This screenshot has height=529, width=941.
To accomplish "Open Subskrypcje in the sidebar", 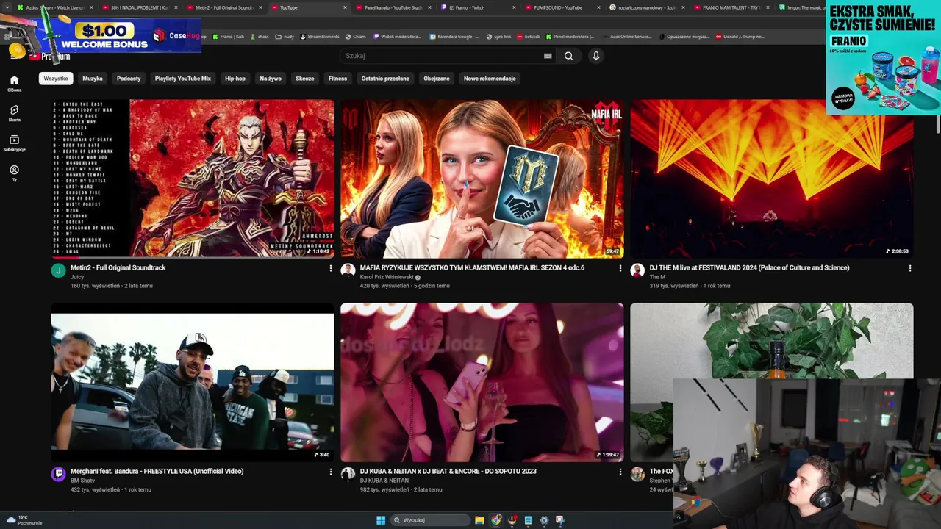I will [14, 143].
